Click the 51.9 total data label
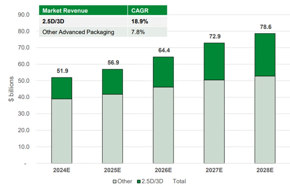Image resolution: width=290 pixels, height=186 pixels. point(62,71)
